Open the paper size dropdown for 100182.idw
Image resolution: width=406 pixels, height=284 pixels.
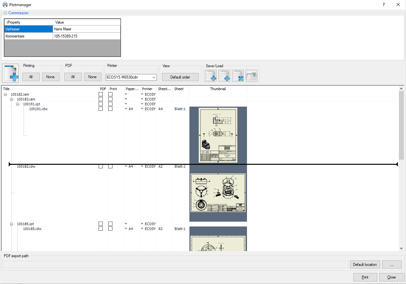[x=126, y=166]
